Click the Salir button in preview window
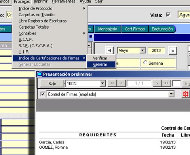The image size is (190, 155). (52, 84)
